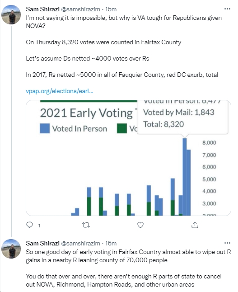Open the 15m timestamp of first tweet
This screenshot has width=238, height=292.
[x=111, y=9]
